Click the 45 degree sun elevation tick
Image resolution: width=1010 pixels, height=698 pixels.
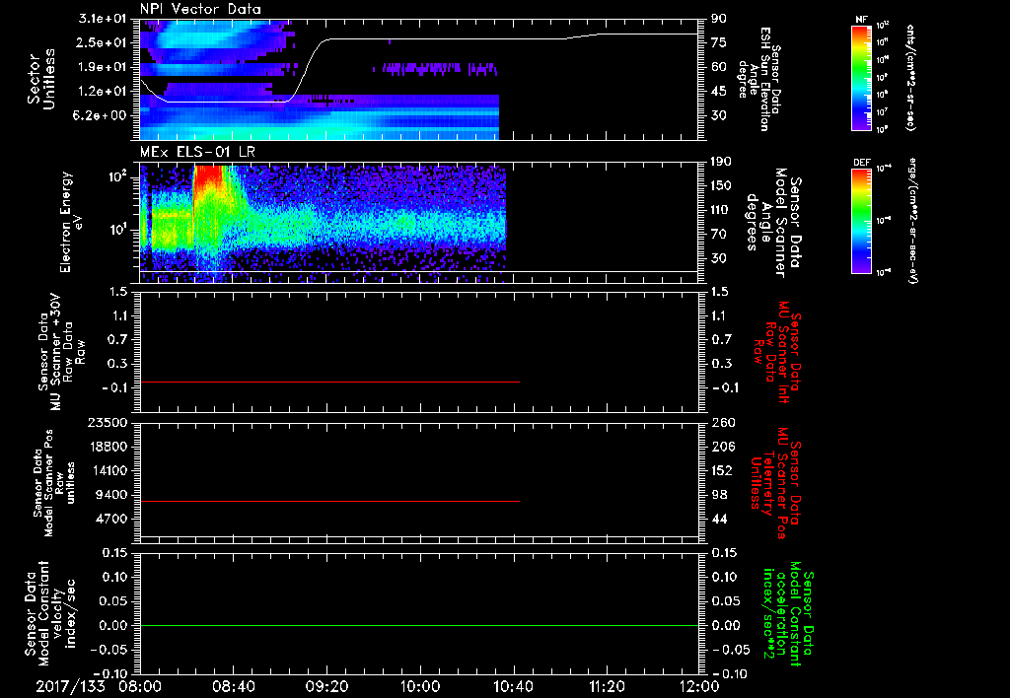tap(719, 92)
